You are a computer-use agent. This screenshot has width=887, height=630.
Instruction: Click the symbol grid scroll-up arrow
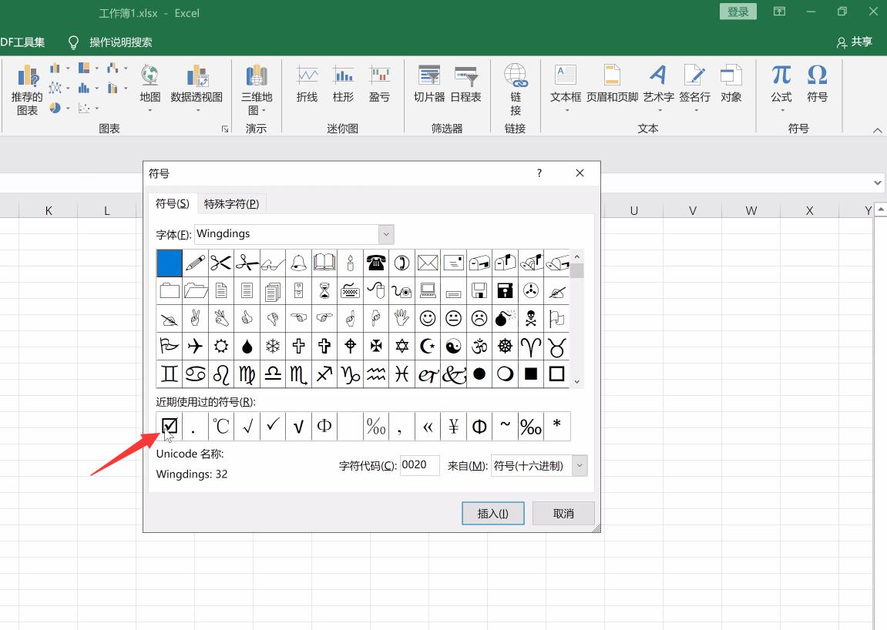[x=577, y=256]
